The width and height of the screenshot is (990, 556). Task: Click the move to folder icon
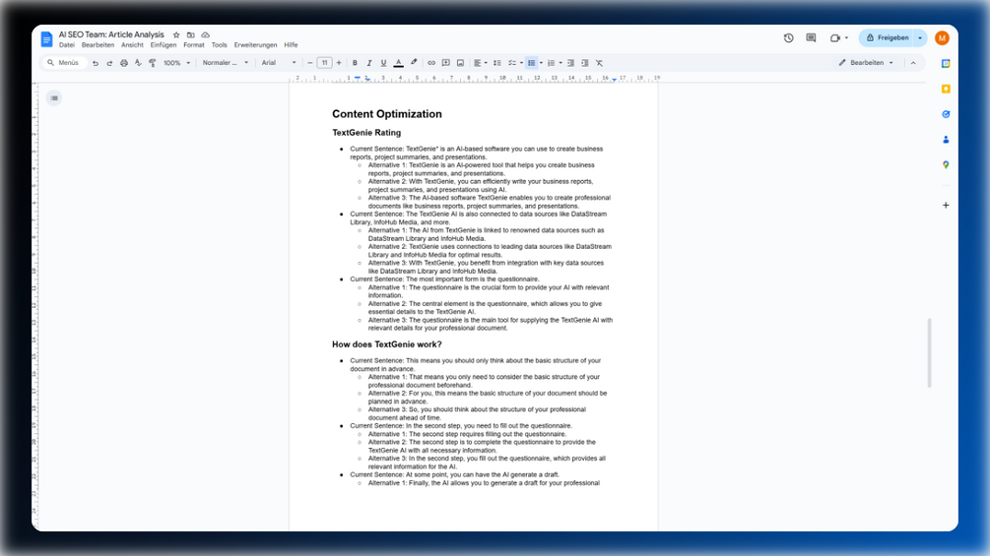[191, 35]
